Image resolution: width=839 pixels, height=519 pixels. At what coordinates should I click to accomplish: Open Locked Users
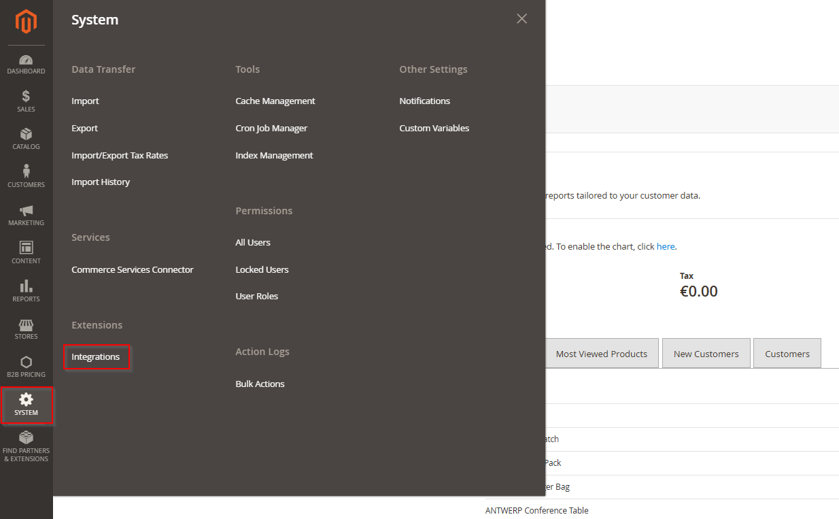point(262,269)
